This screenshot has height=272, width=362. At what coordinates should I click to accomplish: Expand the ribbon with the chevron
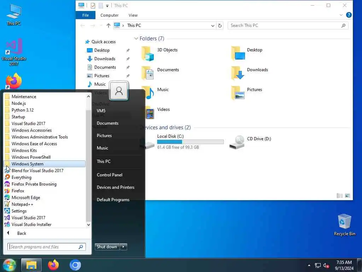coord(341,15)
